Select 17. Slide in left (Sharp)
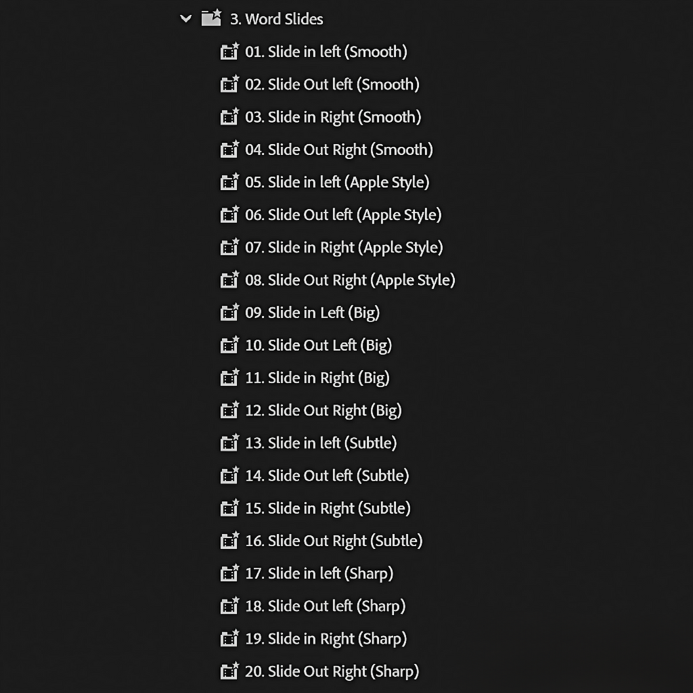The width and height of the screenshot is (693, 693). point(319,573)
